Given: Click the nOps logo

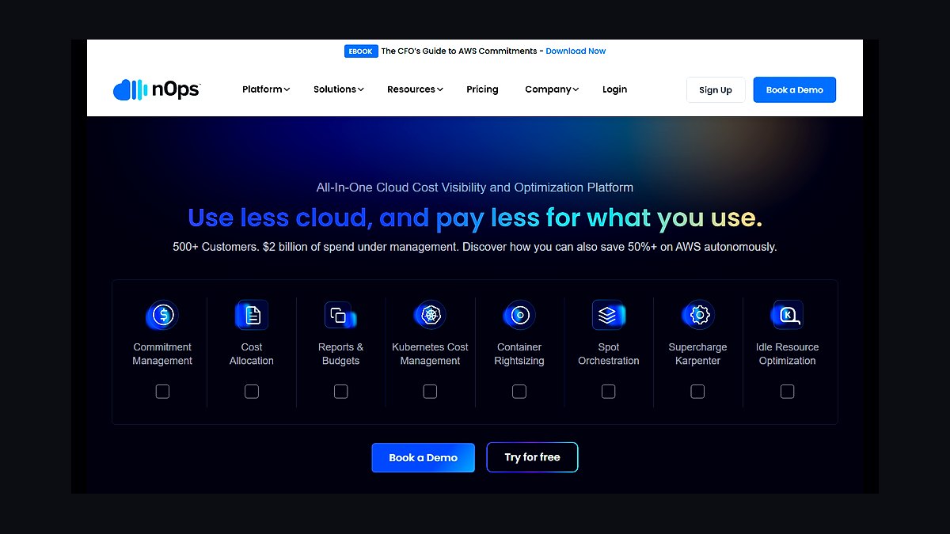Looking at the screenshot, I should click(157, 89).
